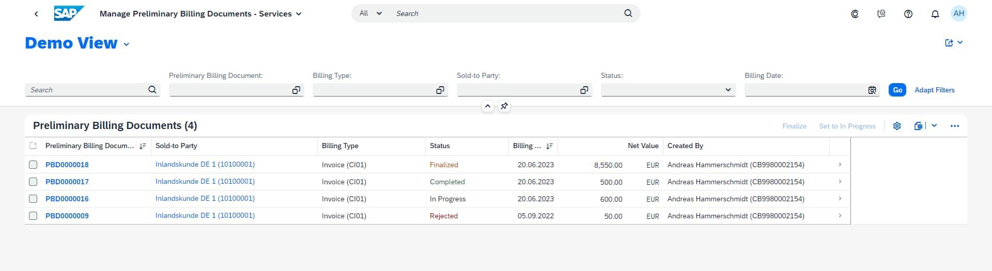Open value help for Sold-to Party
Image resolution: width=992 pixels, height=271 pixels.
coord(584,90)
